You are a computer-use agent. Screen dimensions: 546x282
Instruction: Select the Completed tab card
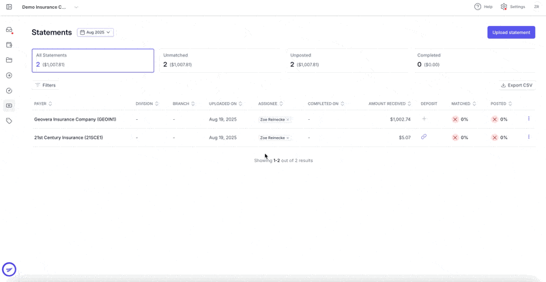point(474,61)
